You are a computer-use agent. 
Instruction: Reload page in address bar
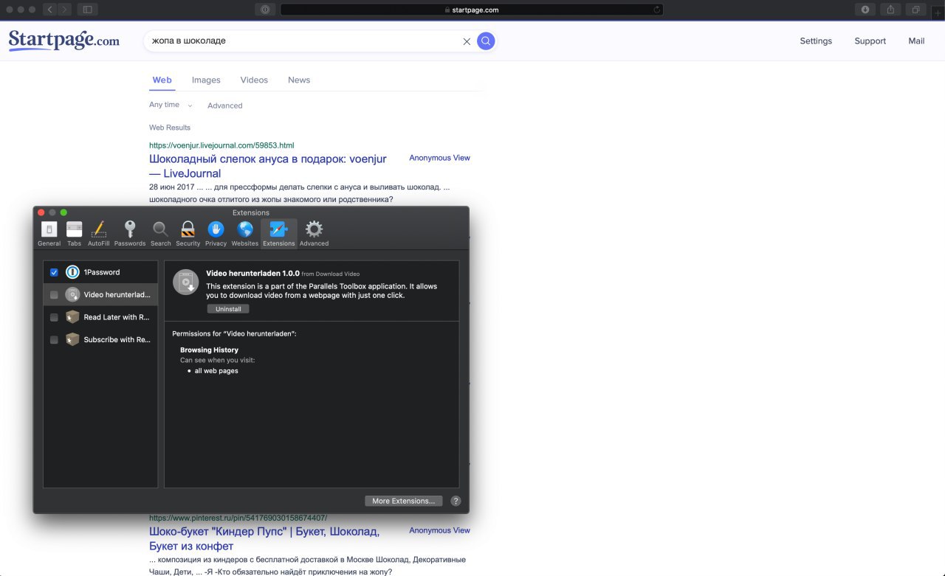coord(656,10)
